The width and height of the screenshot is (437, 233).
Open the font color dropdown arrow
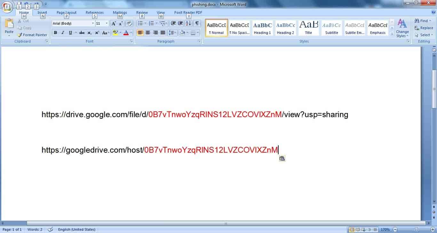(x=131, y=33)
